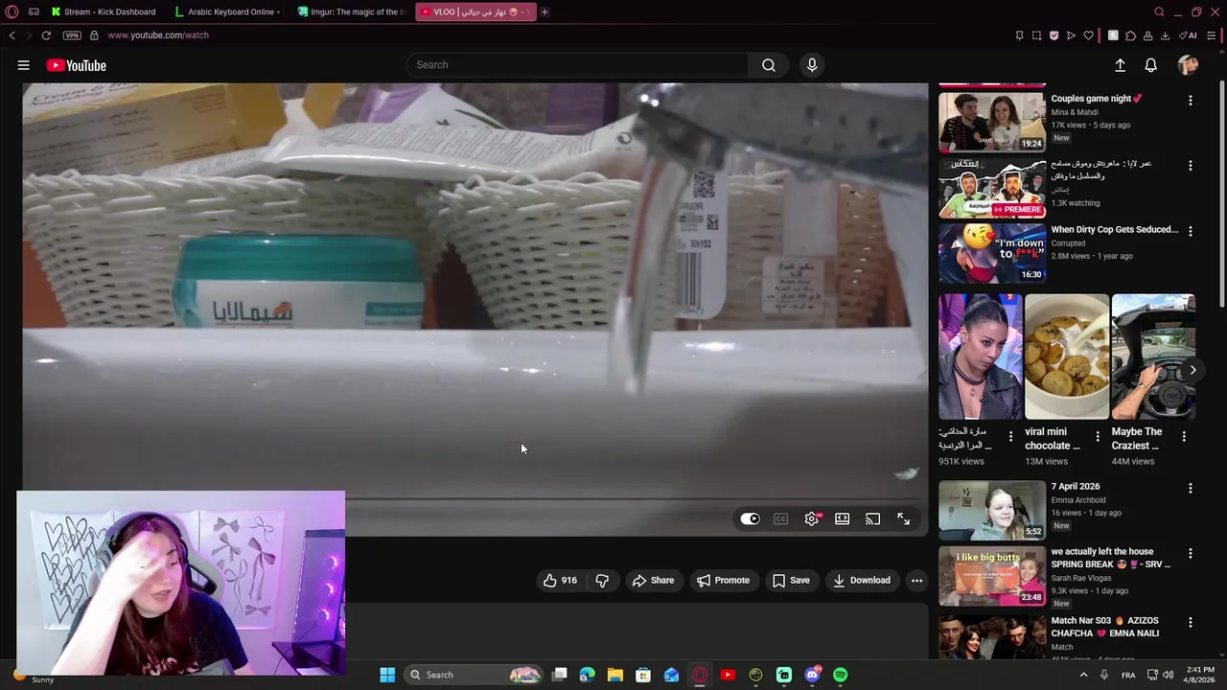Open the I'm down to thumbnail
Image resolution: width=1227 pixels, height=690 pixels.
click(991, 253)
